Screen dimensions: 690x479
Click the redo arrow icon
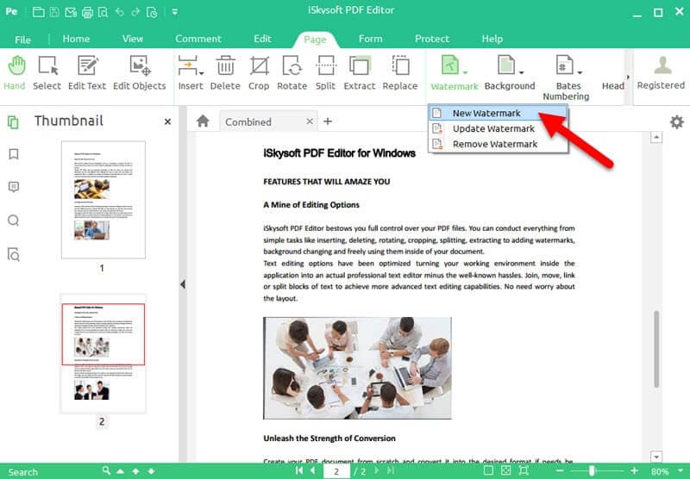click(x=135, y=12)
